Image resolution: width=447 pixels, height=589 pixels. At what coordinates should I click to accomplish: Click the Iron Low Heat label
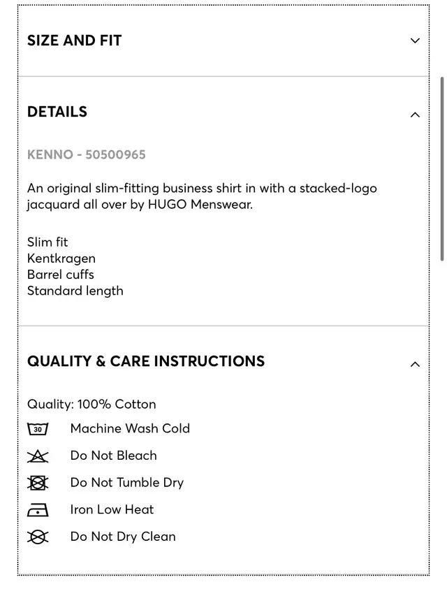pos(112,510)
